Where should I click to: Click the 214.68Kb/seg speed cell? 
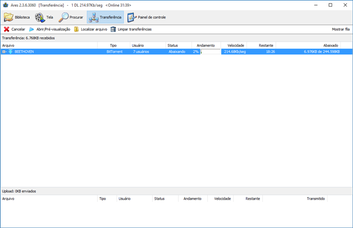(235, 52)
